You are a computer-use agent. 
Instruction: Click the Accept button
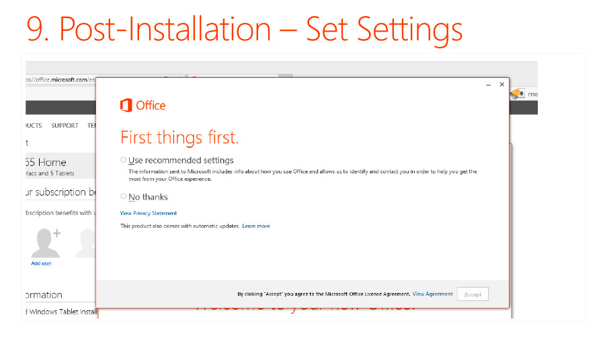(x=473, y=294)
